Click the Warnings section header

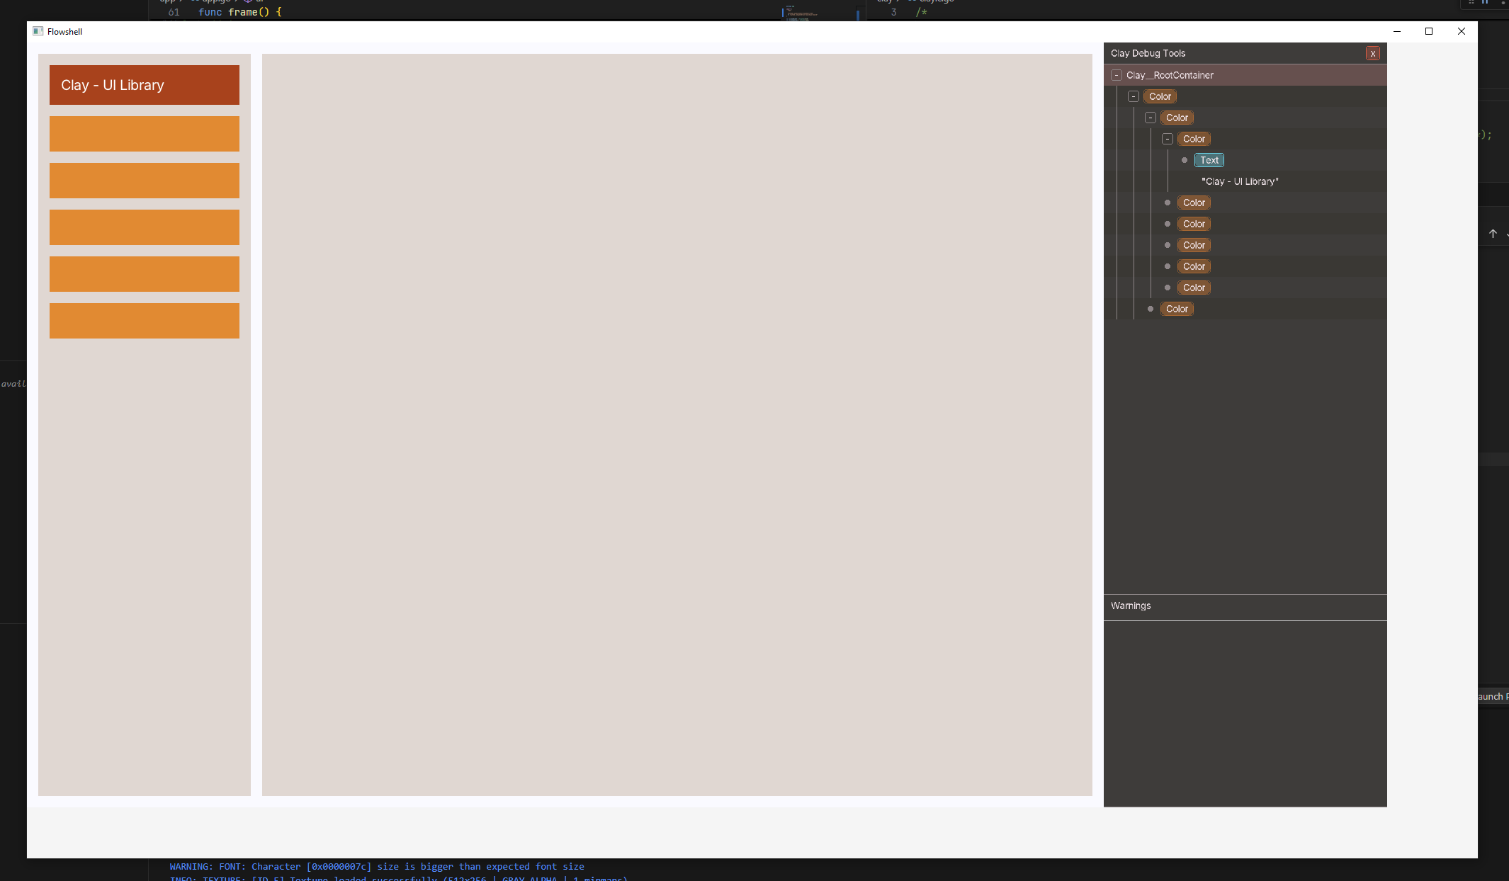tap(1131, 606)
